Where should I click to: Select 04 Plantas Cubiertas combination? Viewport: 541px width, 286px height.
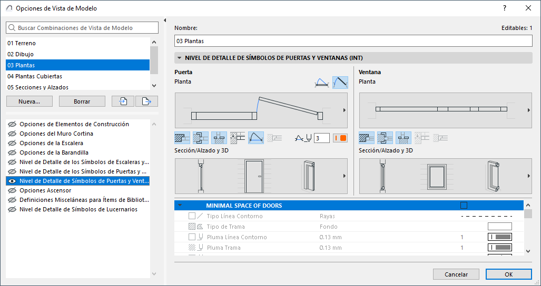coord(77,76)
